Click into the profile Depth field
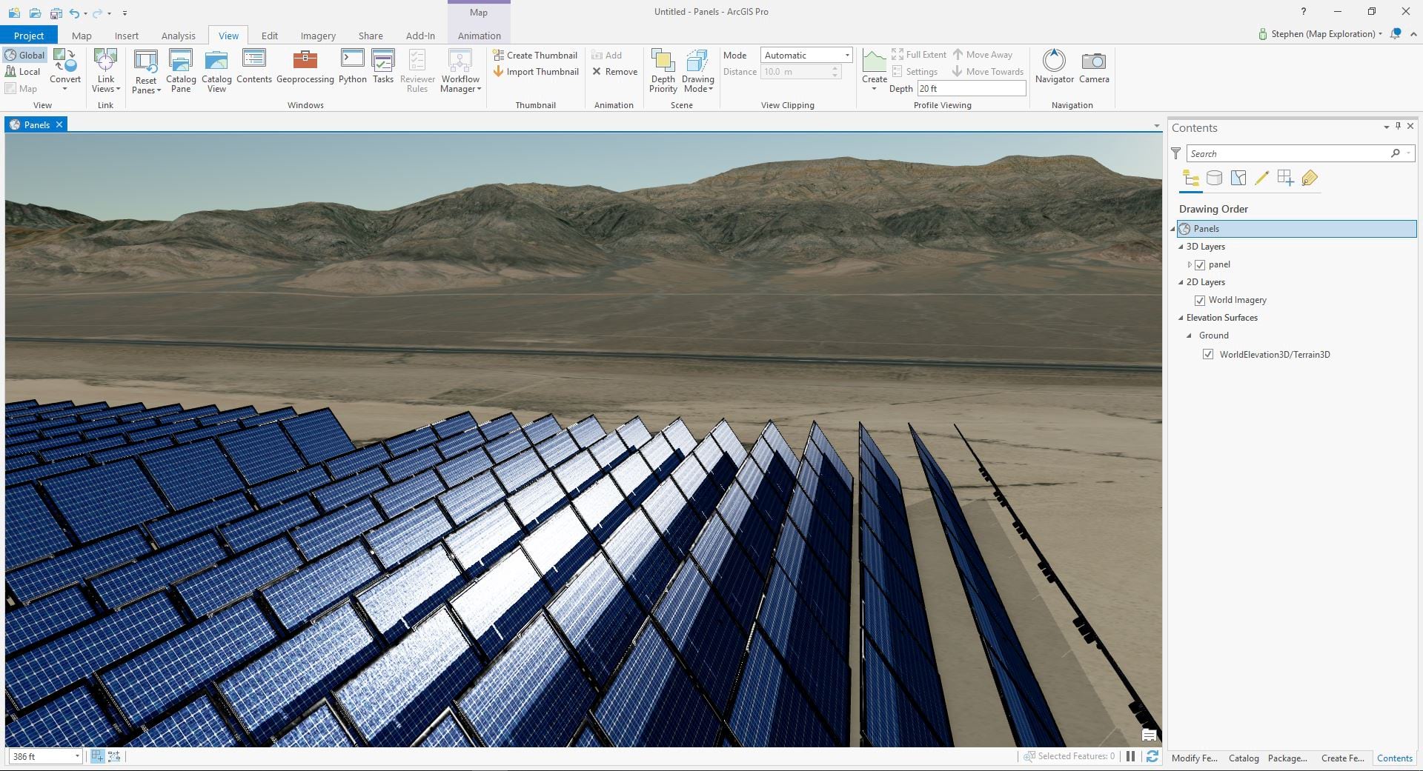1423x771 pixels. point(972,89)
